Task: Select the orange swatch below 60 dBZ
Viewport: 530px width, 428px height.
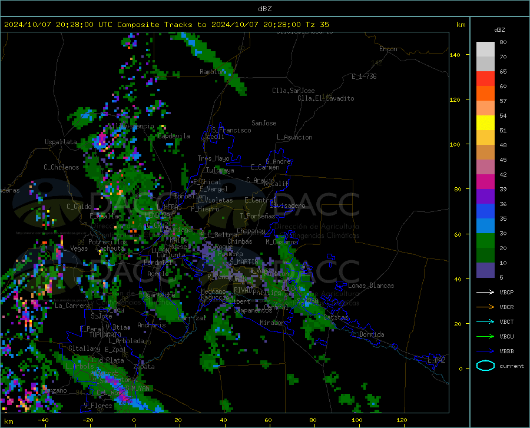Action: [485, 94]
